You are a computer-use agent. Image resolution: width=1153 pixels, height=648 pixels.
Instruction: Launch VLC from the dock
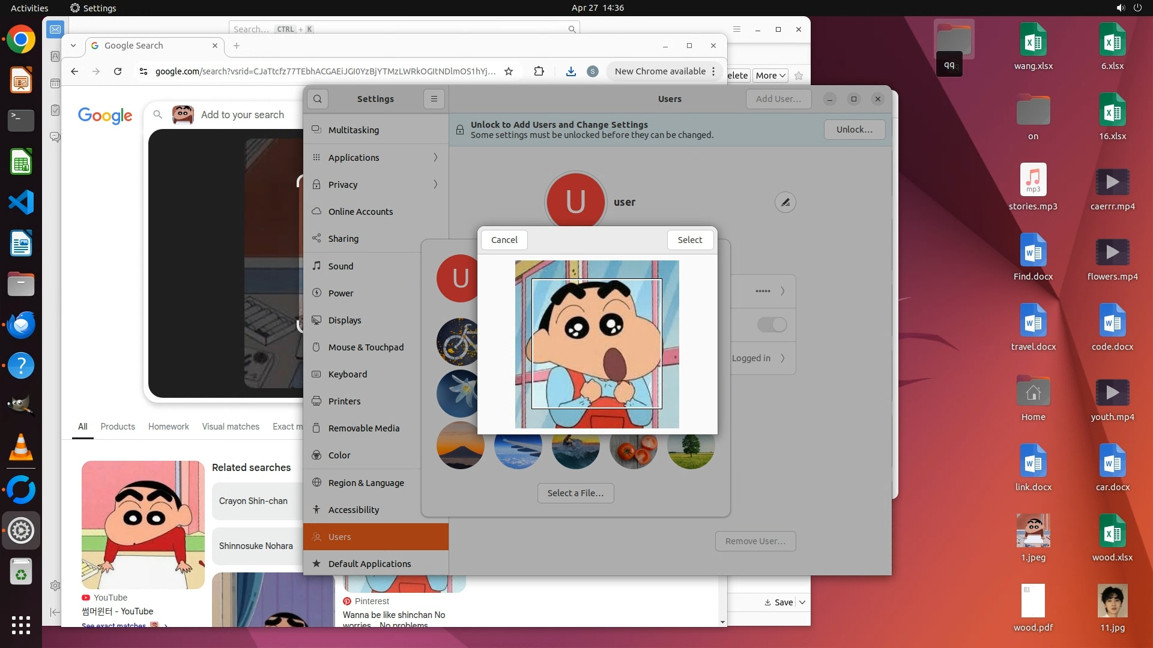click(21, 448)
